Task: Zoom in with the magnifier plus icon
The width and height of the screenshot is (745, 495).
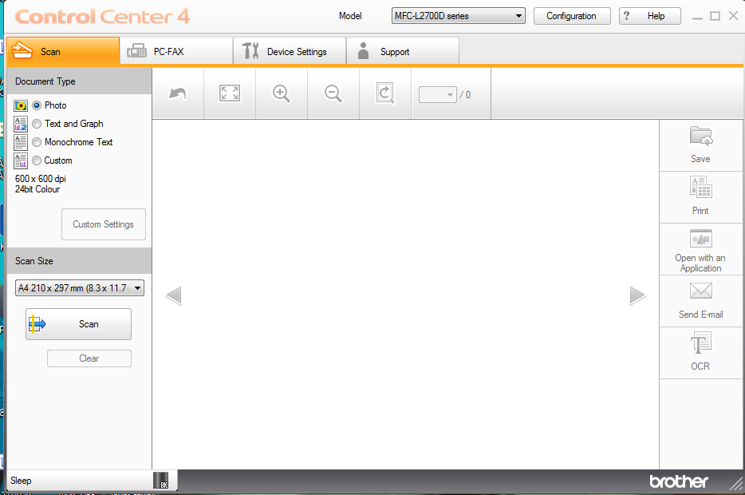Action: 282,93
